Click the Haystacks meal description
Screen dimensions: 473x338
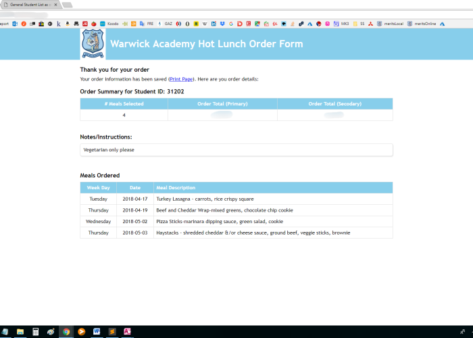pos(253,233)
